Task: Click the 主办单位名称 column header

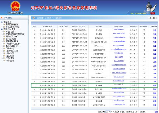Action: click(x=47, y=27)
